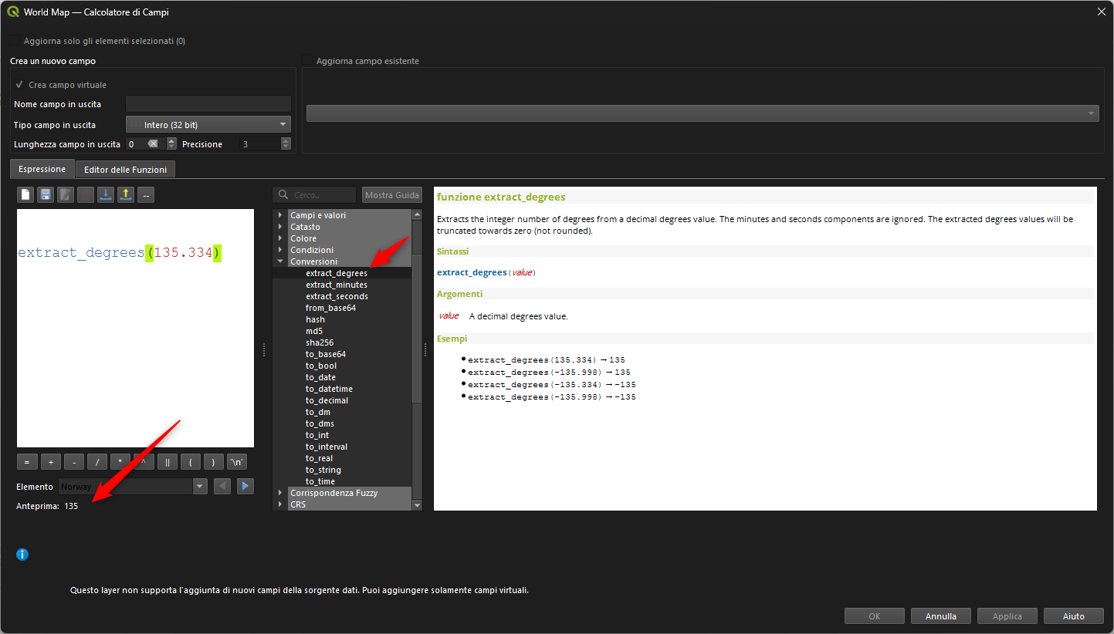Enable the 'Aggiorna campo esistente' checkbox
1114x634 pixels.
[x=307, y=61]
